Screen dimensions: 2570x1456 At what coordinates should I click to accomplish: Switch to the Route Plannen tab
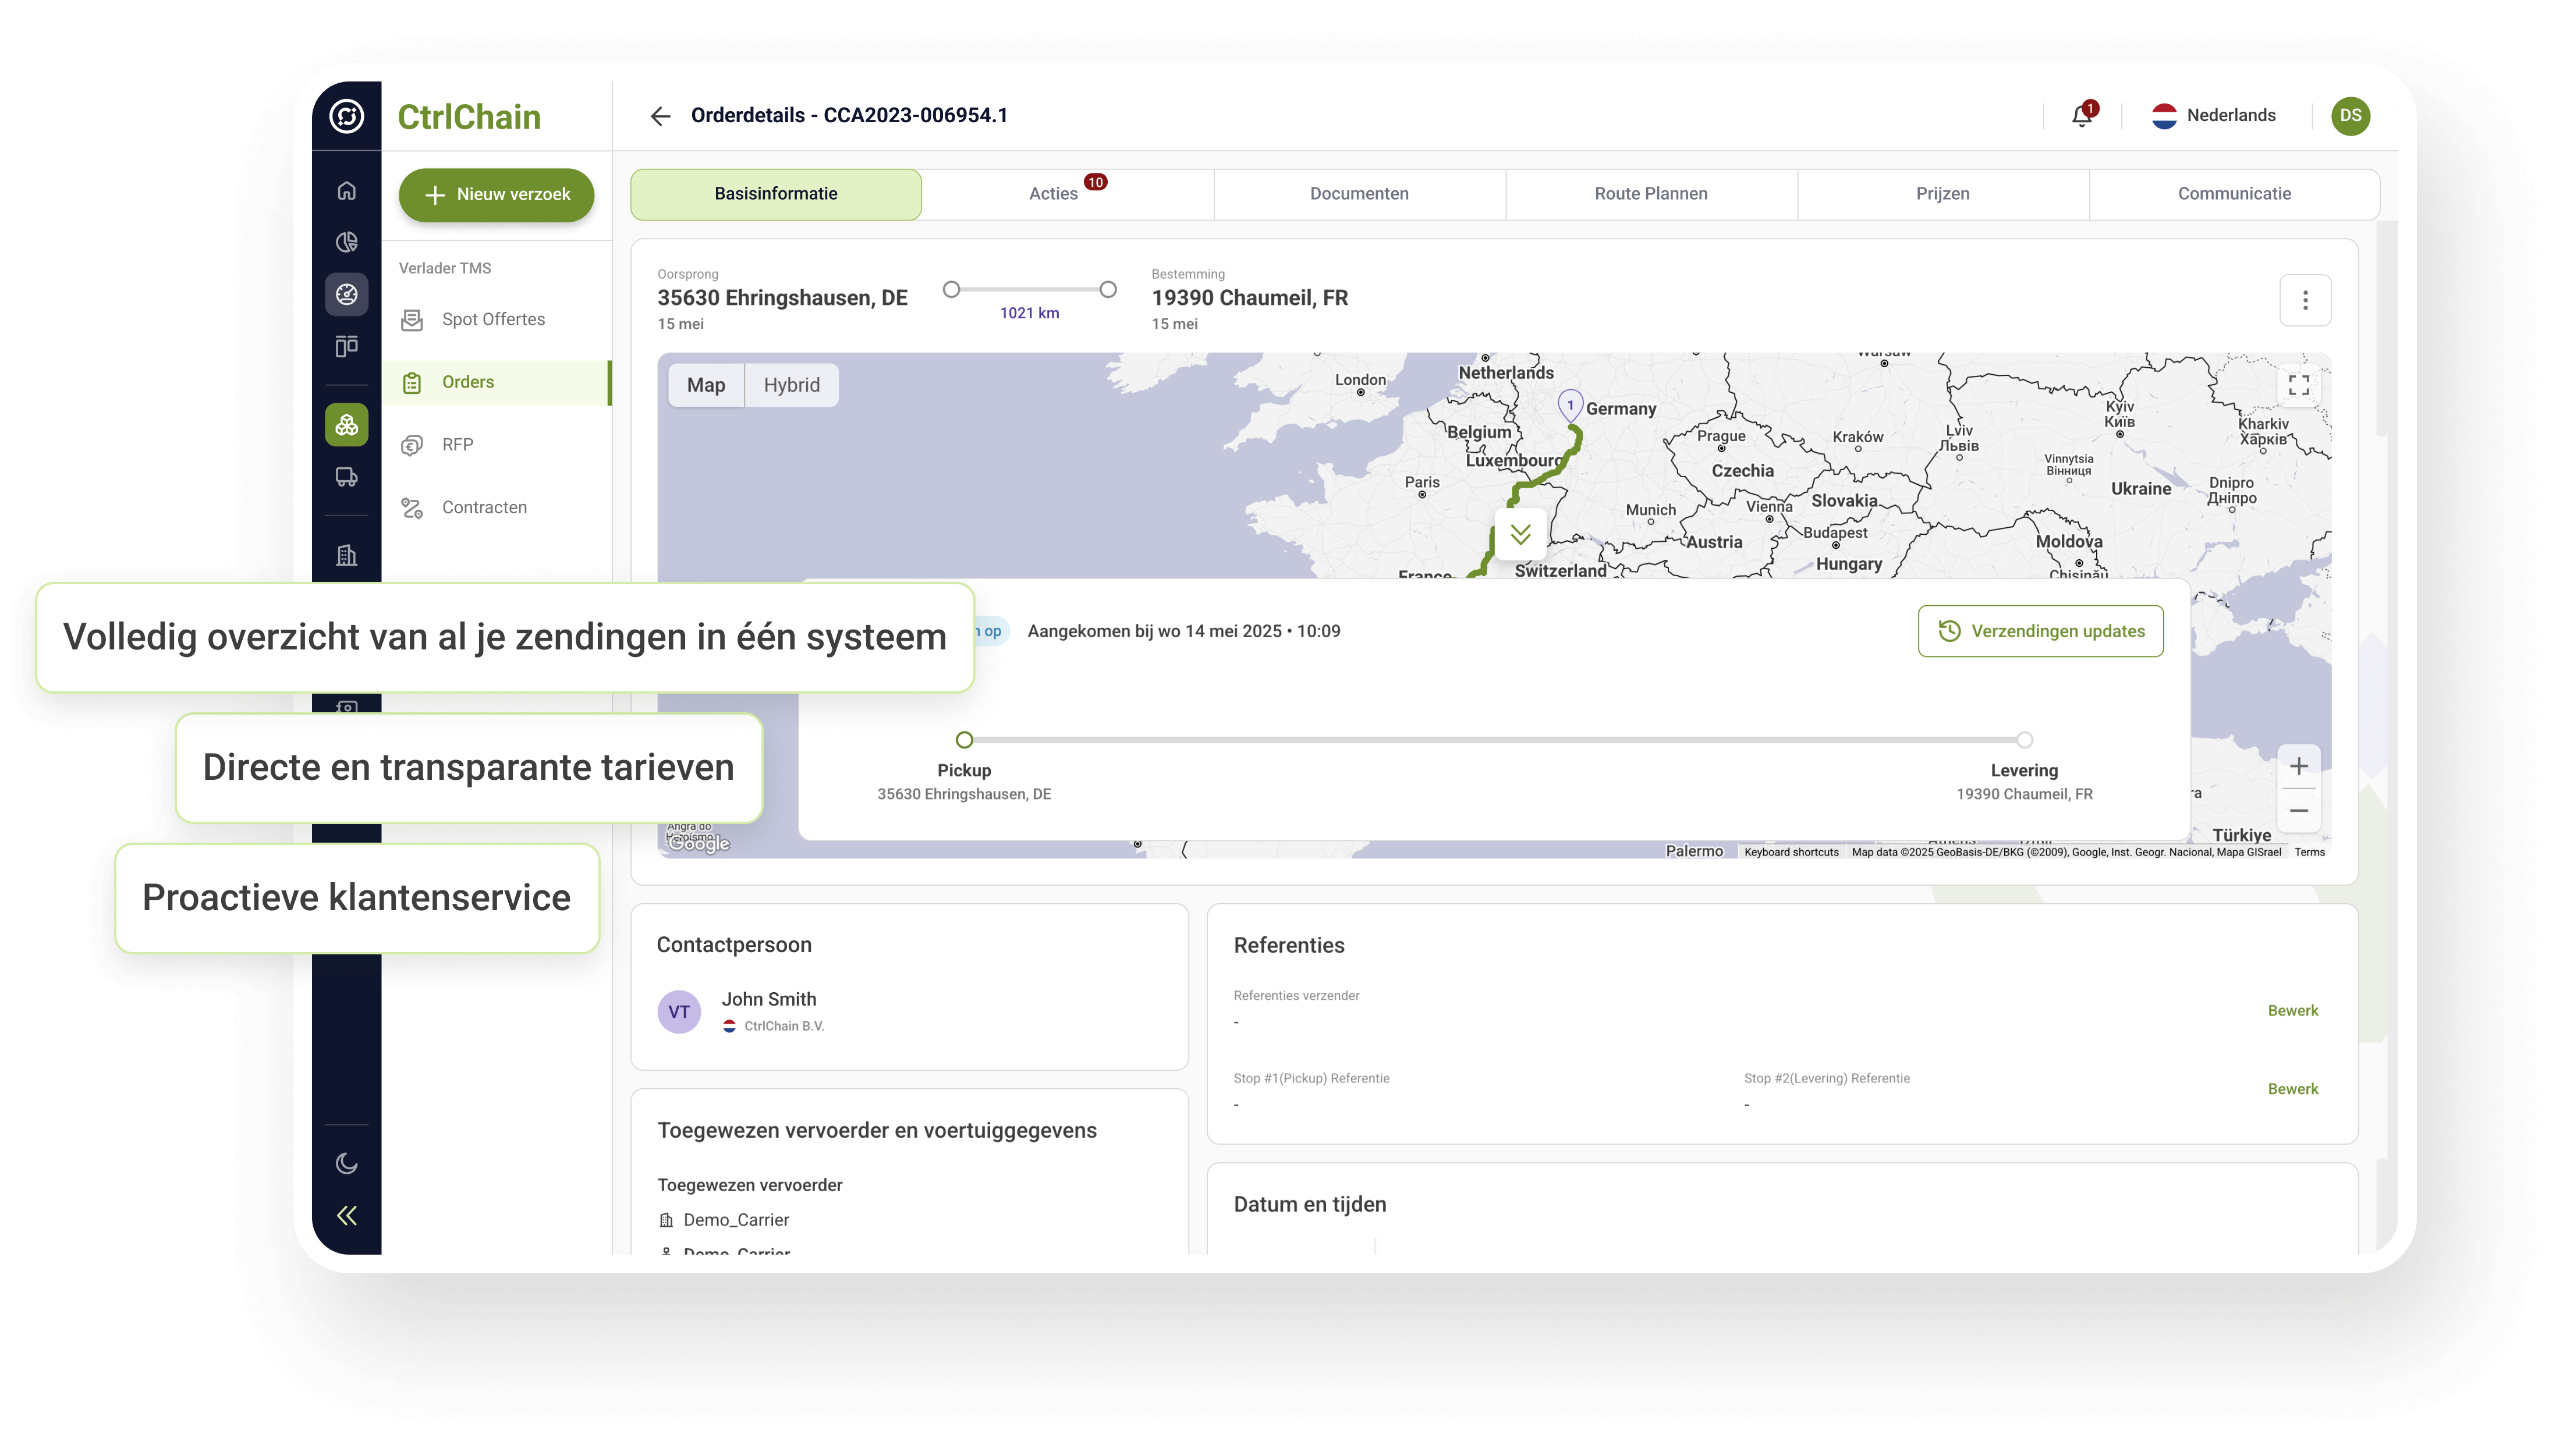click(x=1651, y=194)
